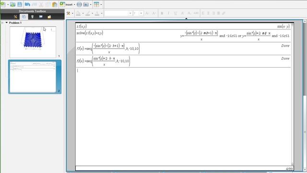The image size is (307, 173).
Task: Expand the wrench tools dropdown arrow
Action: 72,13
